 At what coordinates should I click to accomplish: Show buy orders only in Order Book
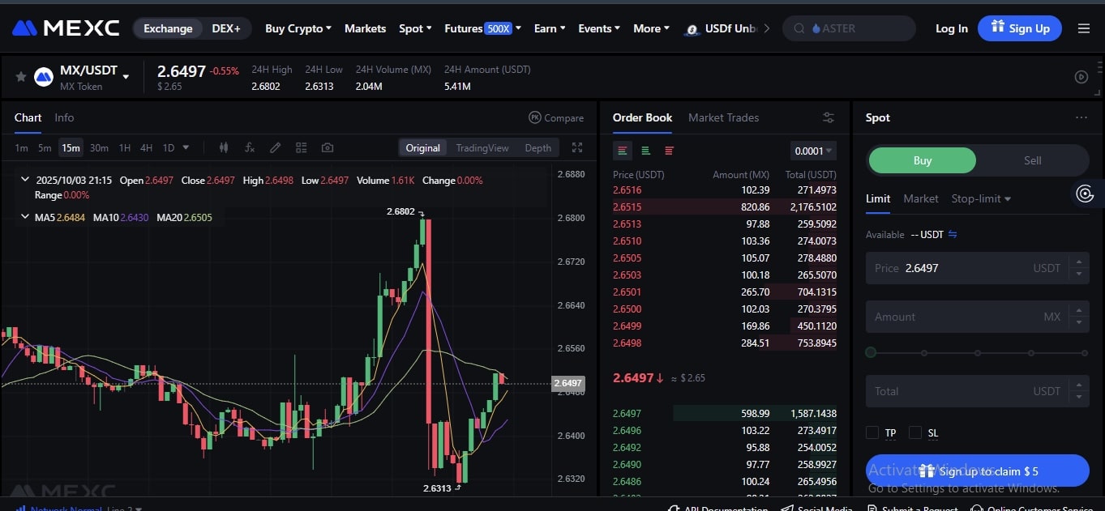click(x=644, y=151)
